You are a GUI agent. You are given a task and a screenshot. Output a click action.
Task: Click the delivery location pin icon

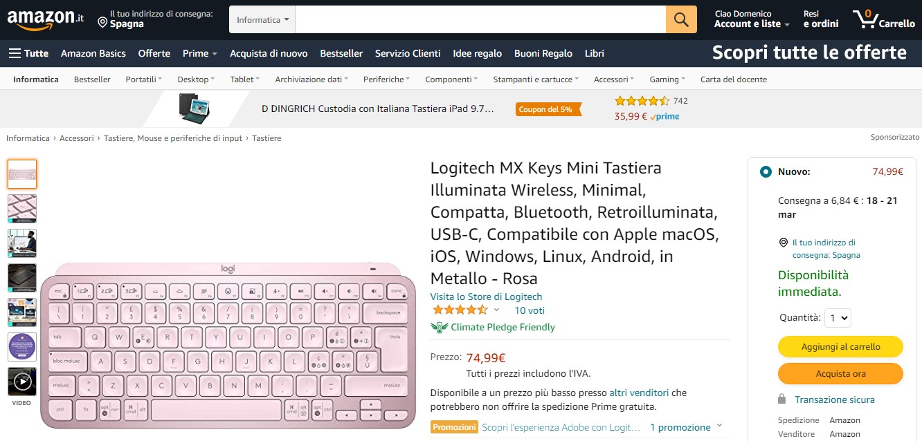coord(102,24)
